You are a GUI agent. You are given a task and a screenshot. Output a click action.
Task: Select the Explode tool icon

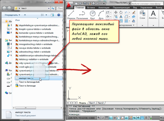(x=134, y=16)
